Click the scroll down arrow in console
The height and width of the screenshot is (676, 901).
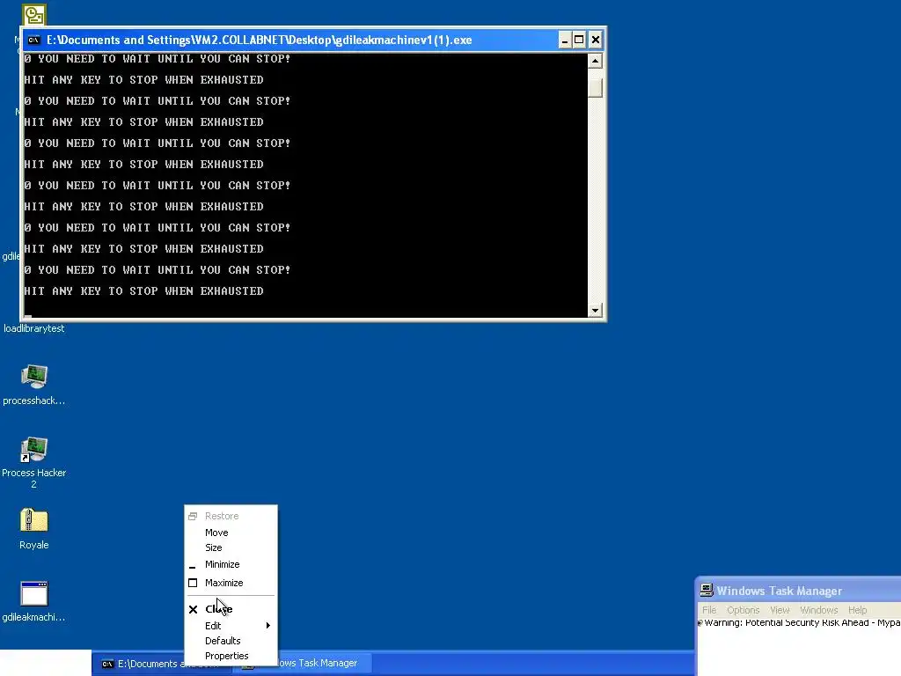pos(595,310)
